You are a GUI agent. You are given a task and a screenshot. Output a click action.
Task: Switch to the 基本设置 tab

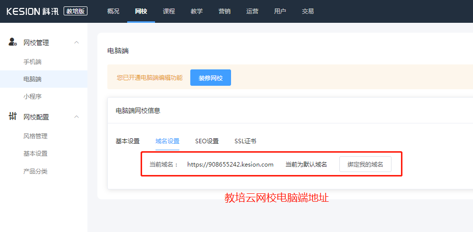pos(128,141)
